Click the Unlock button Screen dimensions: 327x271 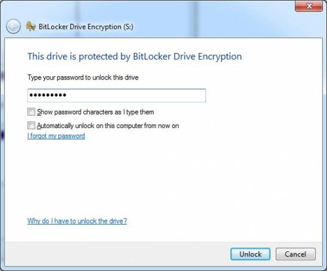[250, 254]
